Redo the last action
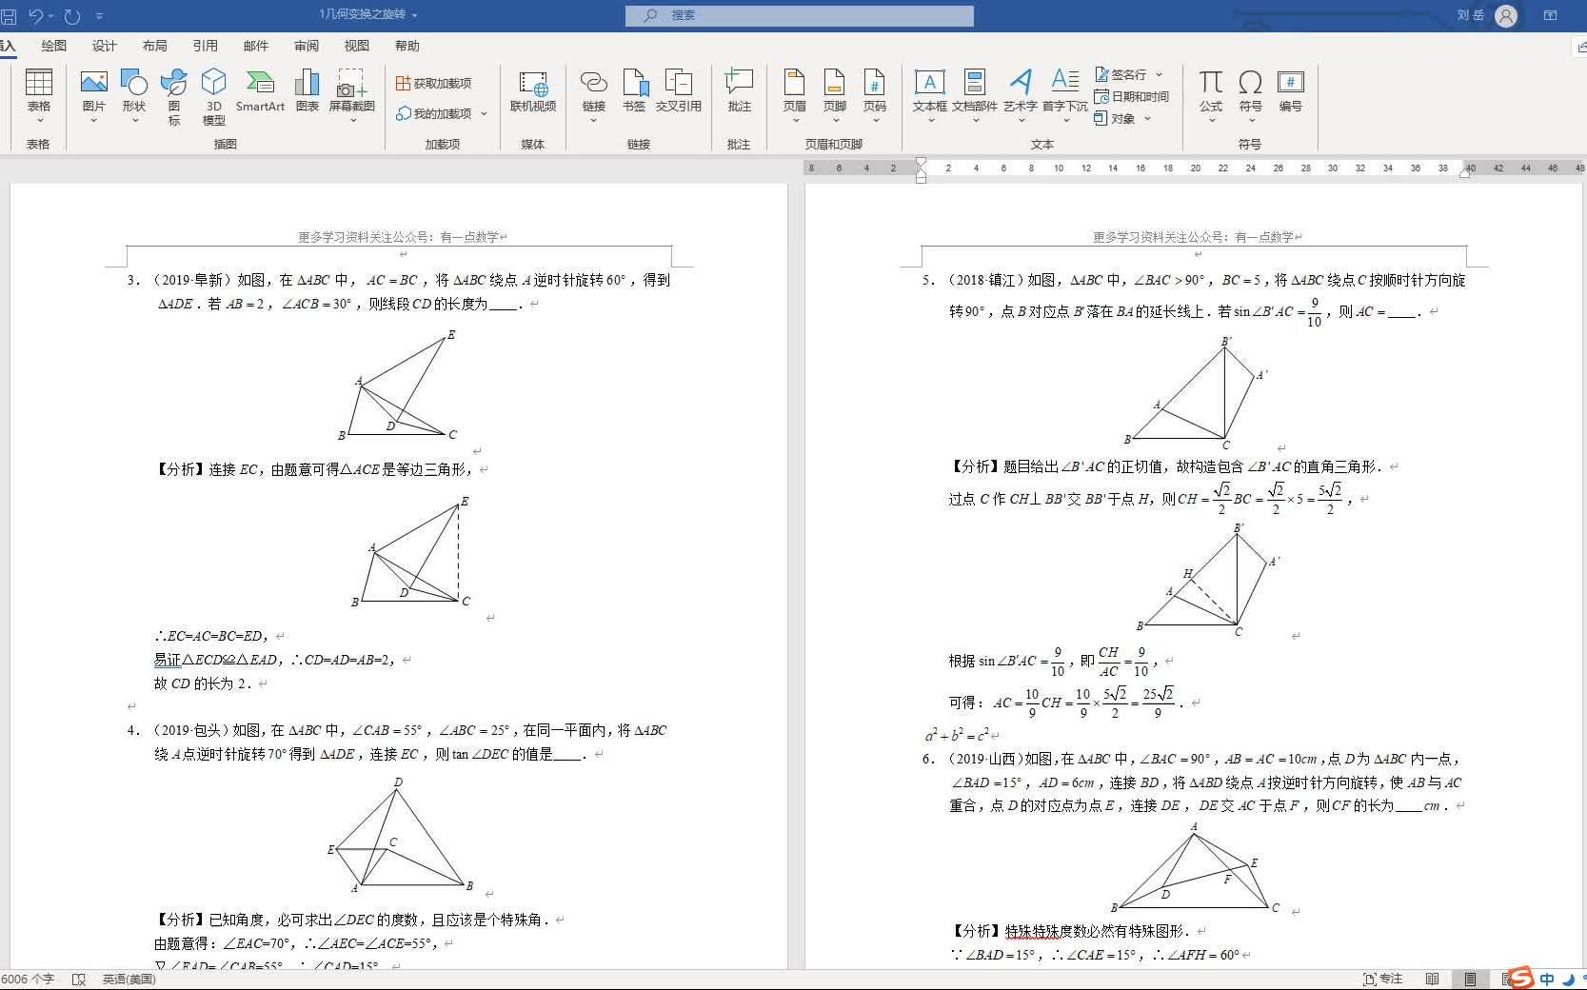The width and height of the screenshot is (1587, 990). click(x=72, y=16)
